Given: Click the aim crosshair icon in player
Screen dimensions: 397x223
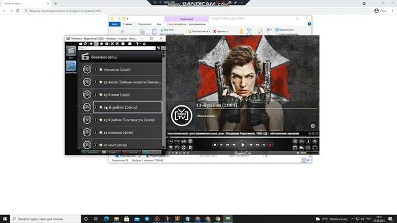Looking at the screenshot, I should coord(184,147).
